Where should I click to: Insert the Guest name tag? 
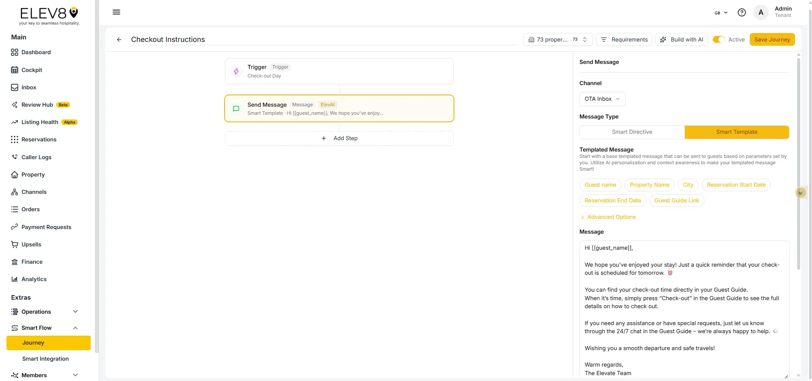[600, 185]
